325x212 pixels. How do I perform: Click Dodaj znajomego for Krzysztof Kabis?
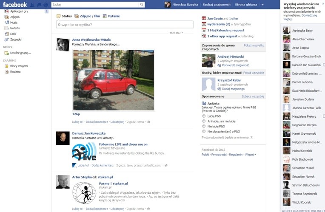[233, 89]
